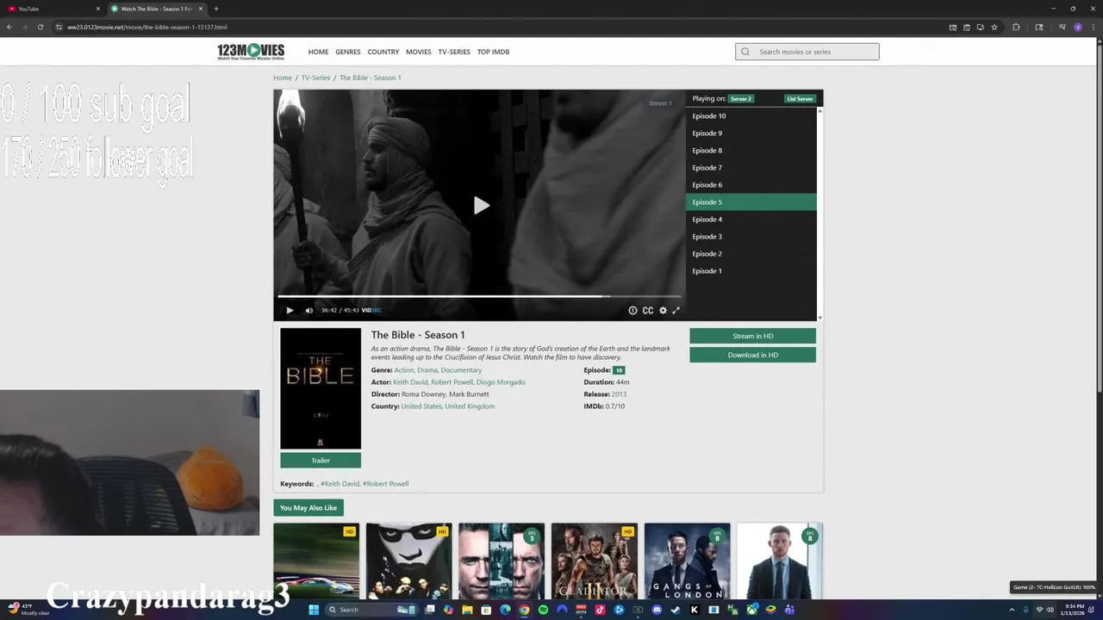Go to the TV-SERIES menu item
1103x620 pixels.
pyautogui.click(x=454, y=52)
